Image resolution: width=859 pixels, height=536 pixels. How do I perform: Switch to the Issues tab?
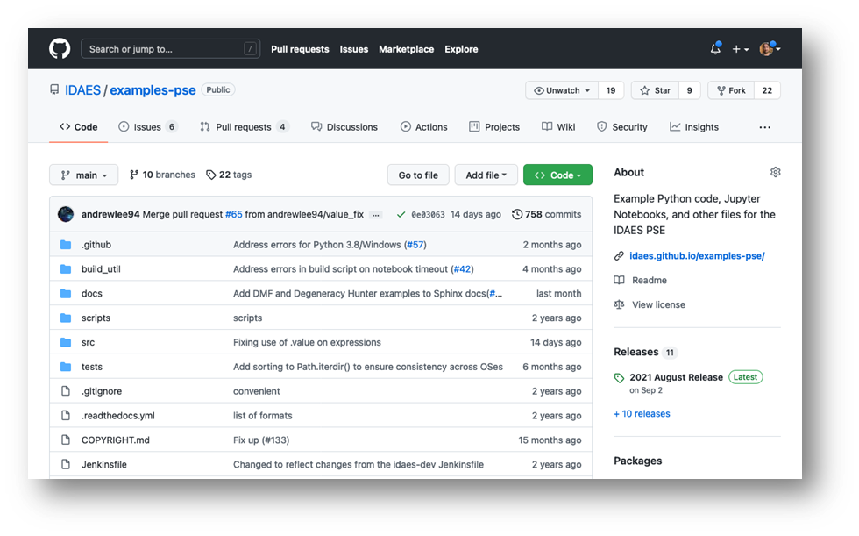(x=147, y=127)
